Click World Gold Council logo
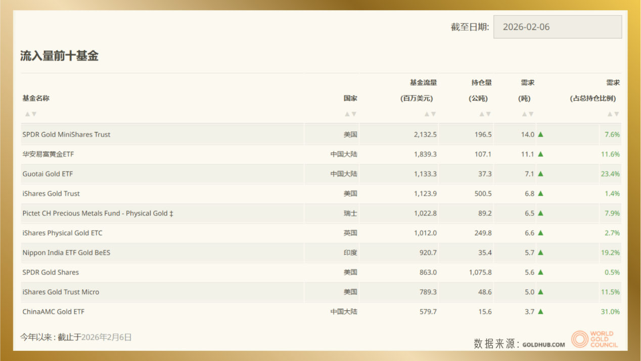The height and width of the screenshot is (361, 641). click(594, 339)
